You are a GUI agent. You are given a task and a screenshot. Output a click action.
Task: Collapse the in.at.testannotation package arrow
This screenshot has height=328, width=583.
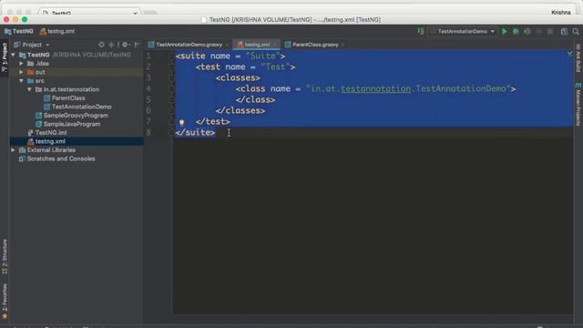tap(29, 89)
